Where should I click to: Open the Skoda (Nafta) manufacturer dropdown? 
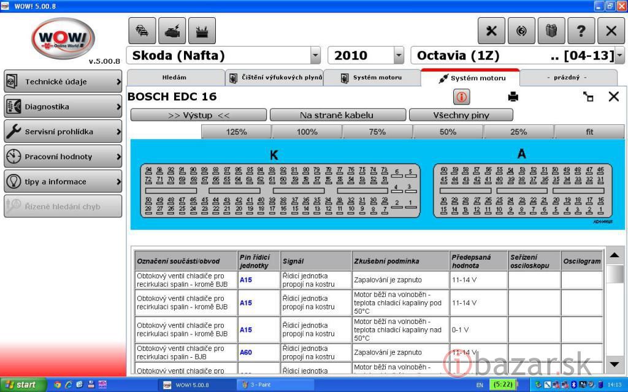[x=315, y=56]
